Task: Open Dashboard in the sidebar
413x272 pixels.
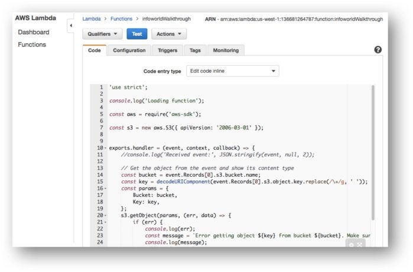Action: pos(34,32)
